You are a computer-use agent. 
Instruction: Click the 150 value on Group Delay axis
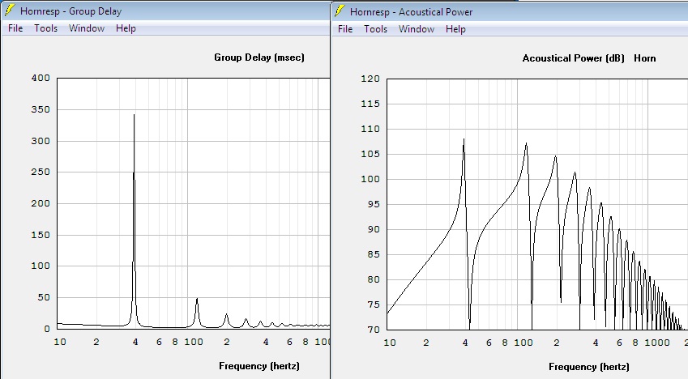click(41, 235)
